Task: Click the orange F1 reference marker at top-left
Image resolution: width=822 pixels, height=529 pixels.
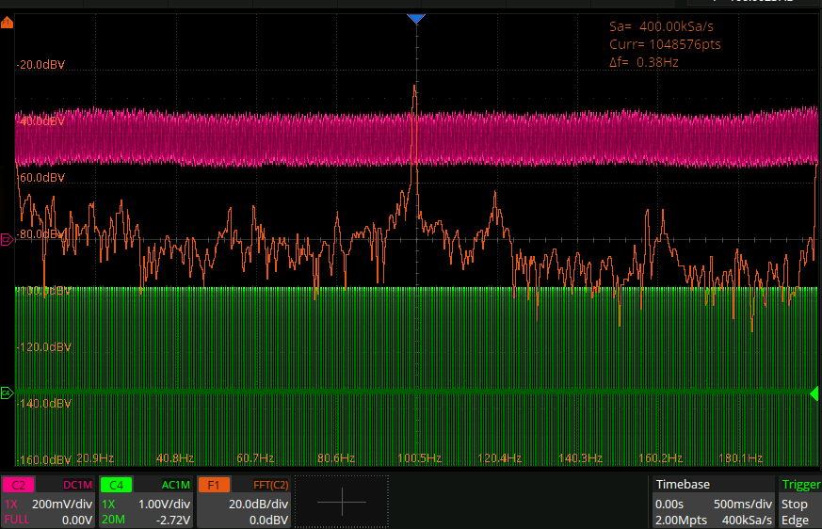Action: click(8, 23)
